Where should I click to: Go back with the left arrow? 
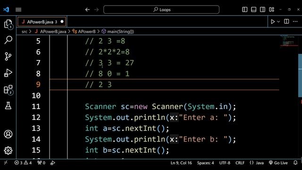(87, 9)
